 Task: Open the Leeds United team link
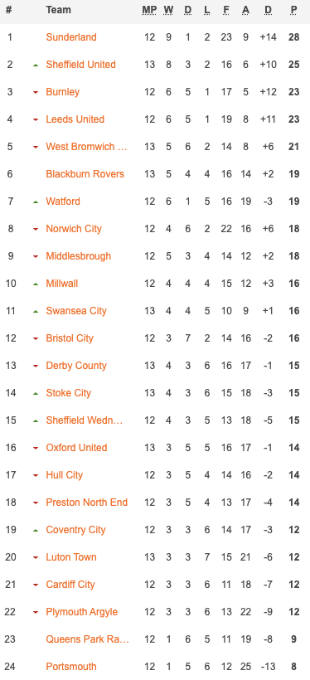coord(75,119)
